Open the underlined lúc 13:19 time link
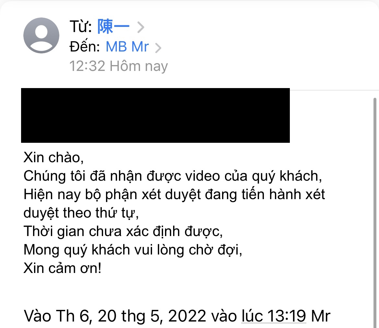Screen dimensions: 379x328 click(x=274, y=316)
